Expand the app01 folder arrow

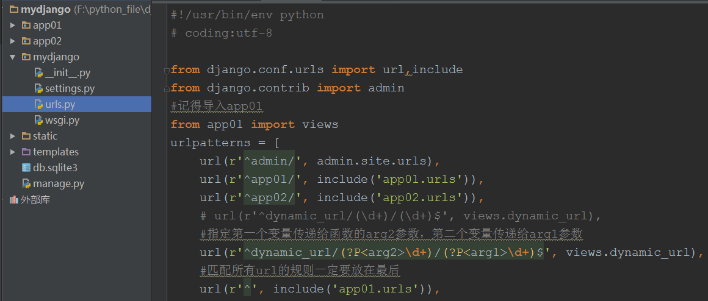coord(13,25)
